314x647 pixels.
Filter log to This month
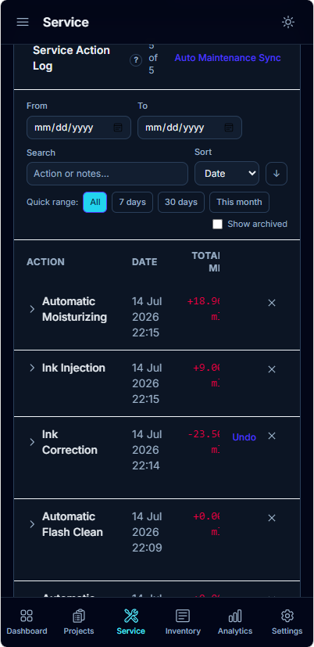pos(240,202)
